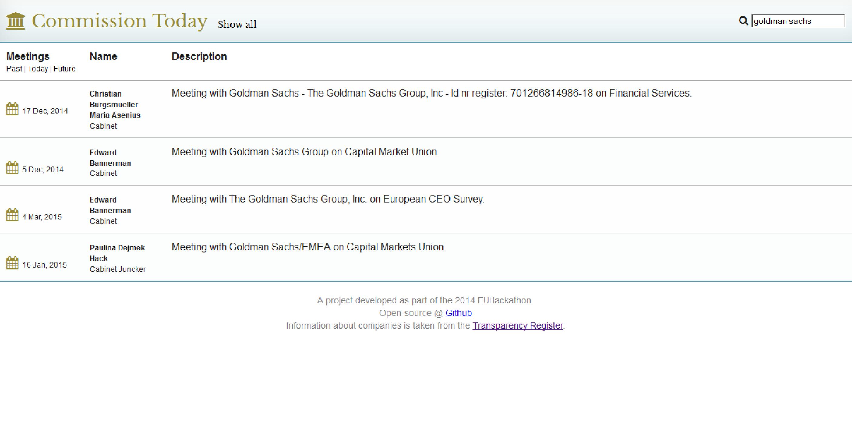The width and height of the screenshot is (852, 422).
Task: Click the search magnifier icon
Action: point(743,21)
